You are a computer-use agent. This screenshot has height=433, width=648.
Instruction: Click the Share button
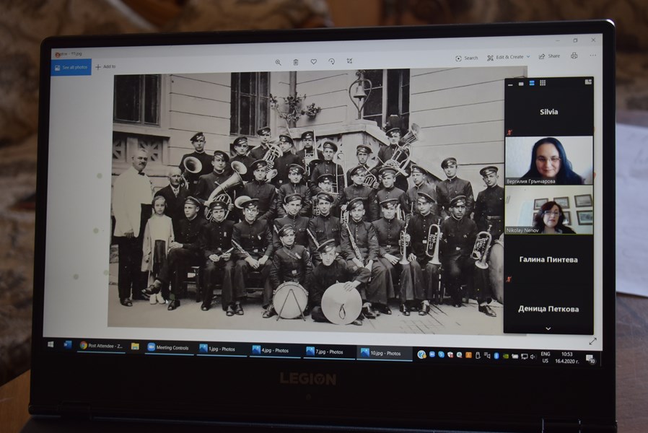click(x=549, y=56)
